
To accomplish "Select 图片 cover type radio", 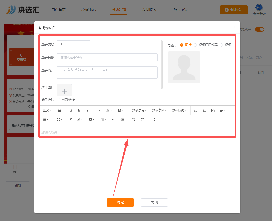I will 182,45.
